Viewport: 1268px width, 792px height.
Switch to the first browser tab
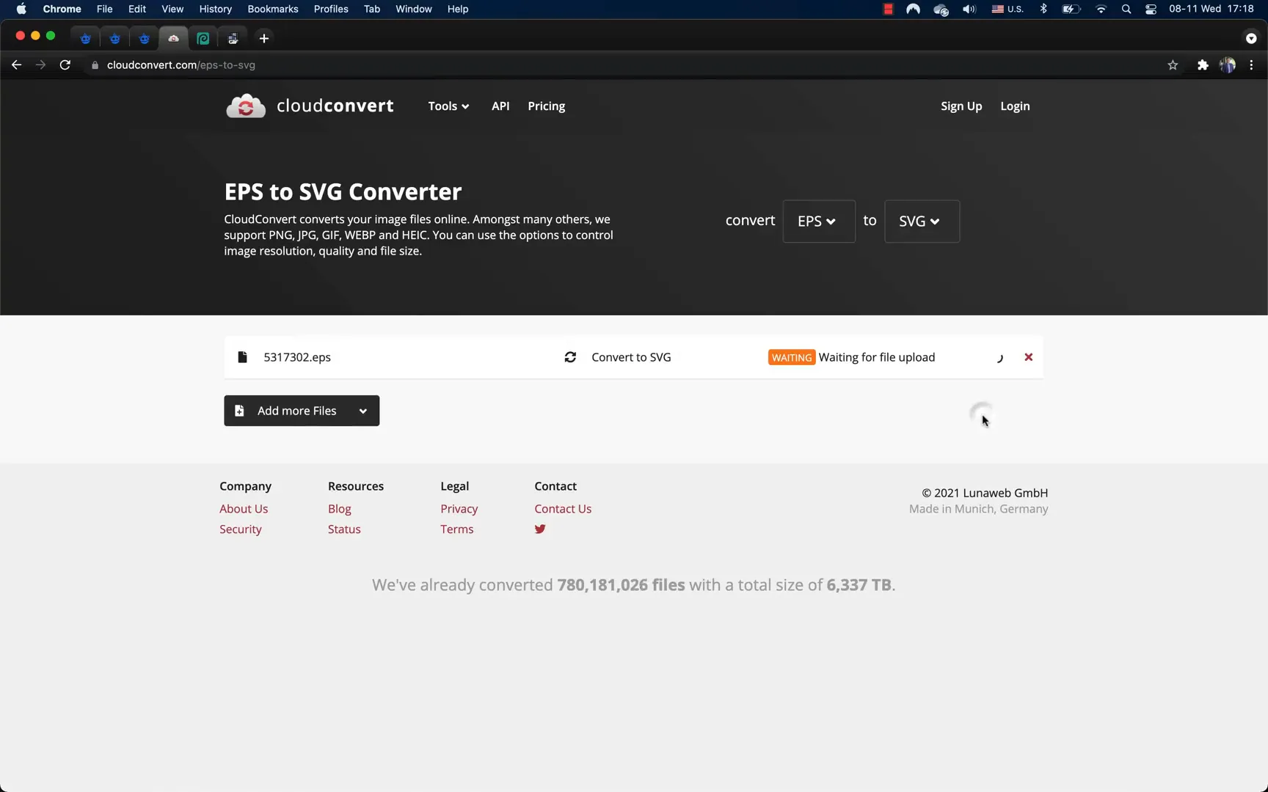pyautogui.click(x=85, y=38)
